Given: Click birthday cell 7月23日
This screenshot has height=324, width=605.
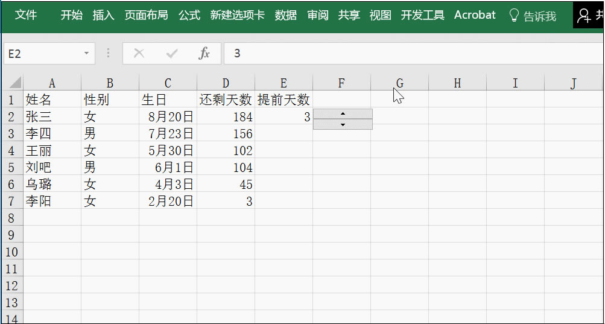Looking at the screenshot, I should point(168,133).
